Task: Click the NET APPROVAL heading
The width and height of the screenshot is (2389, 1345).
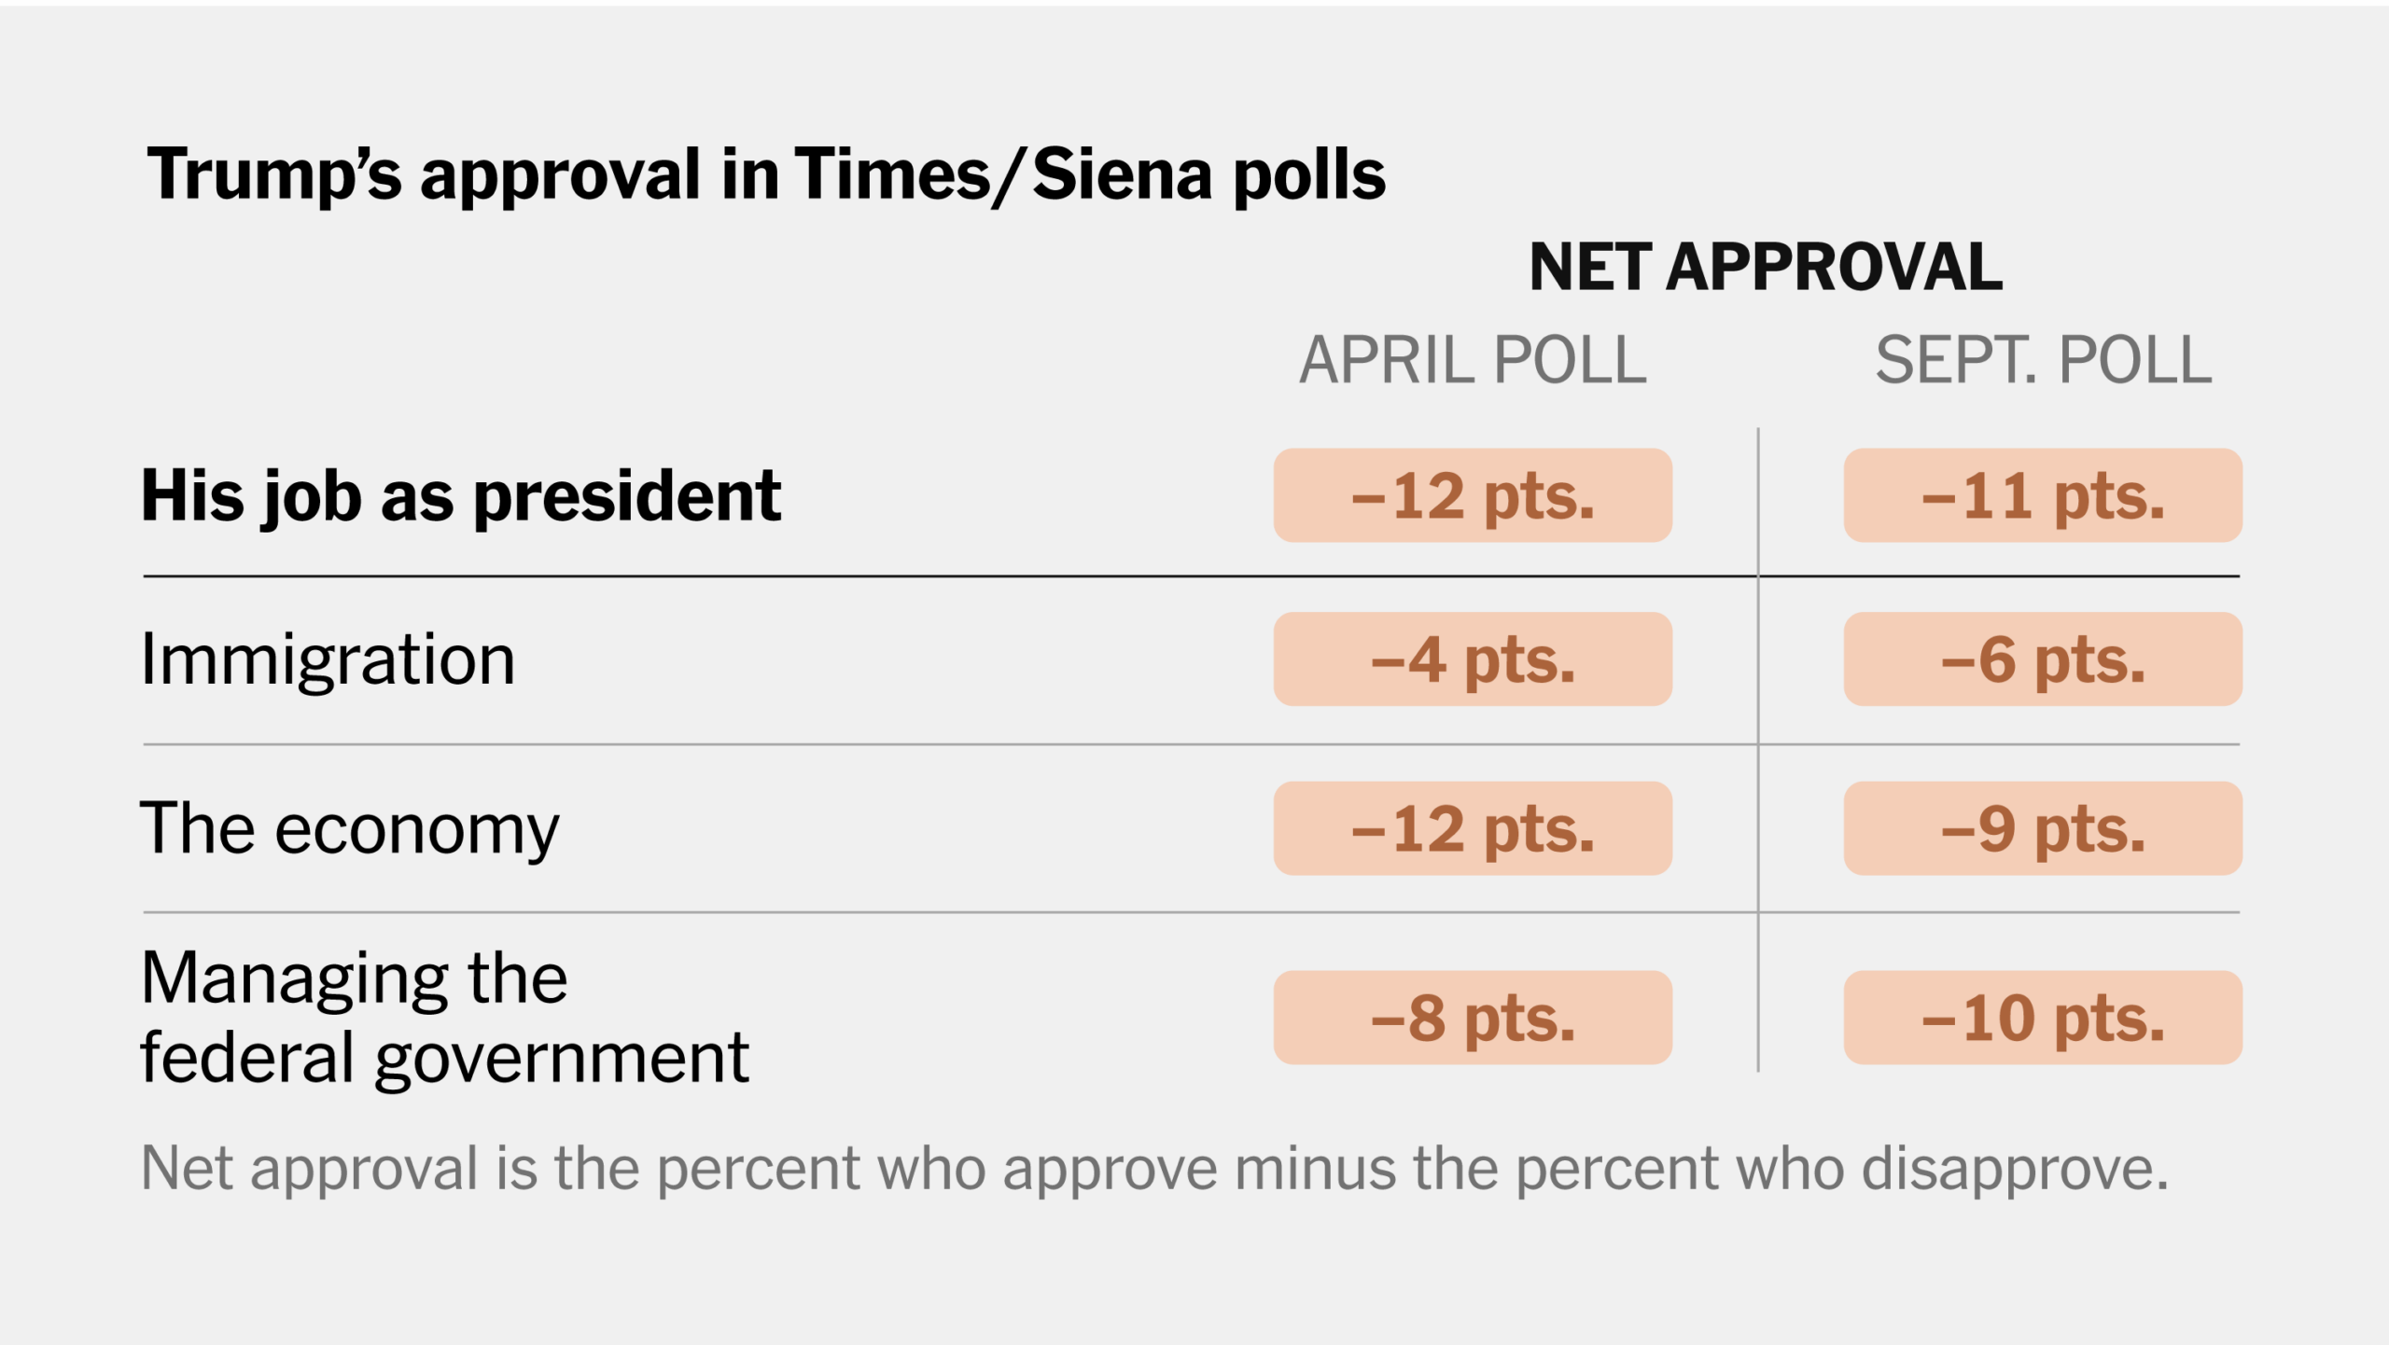Action: (1765, 268)
